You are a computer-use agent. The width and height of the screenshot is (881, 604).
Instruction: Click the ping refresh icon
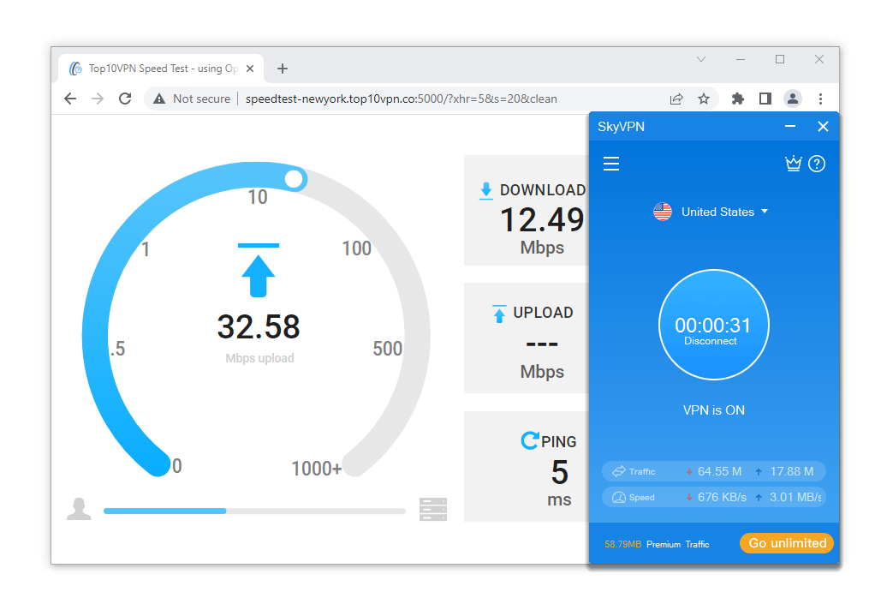pos(528,440)
